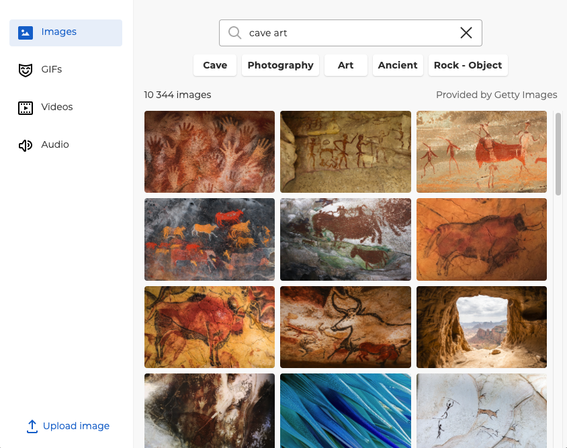
Task: Click the magnifier search icon
Action: (234, 33)
